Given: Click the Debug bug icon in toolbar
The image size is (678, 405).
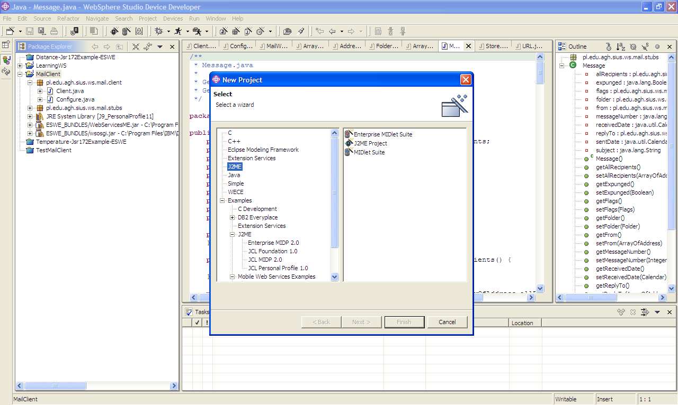Looking at the screenshot, I should pyautogui.click(x=158, y=31).
